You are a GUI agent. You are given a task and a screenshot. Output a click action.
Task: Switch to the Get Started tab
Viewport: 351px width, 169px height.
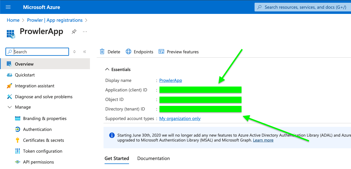tap(117, 158)
